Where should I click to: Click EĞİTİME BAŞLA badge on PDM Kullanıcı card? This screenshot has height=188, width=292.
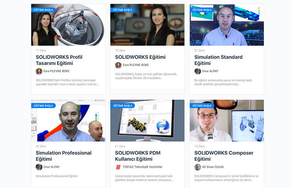coord(123,105)
